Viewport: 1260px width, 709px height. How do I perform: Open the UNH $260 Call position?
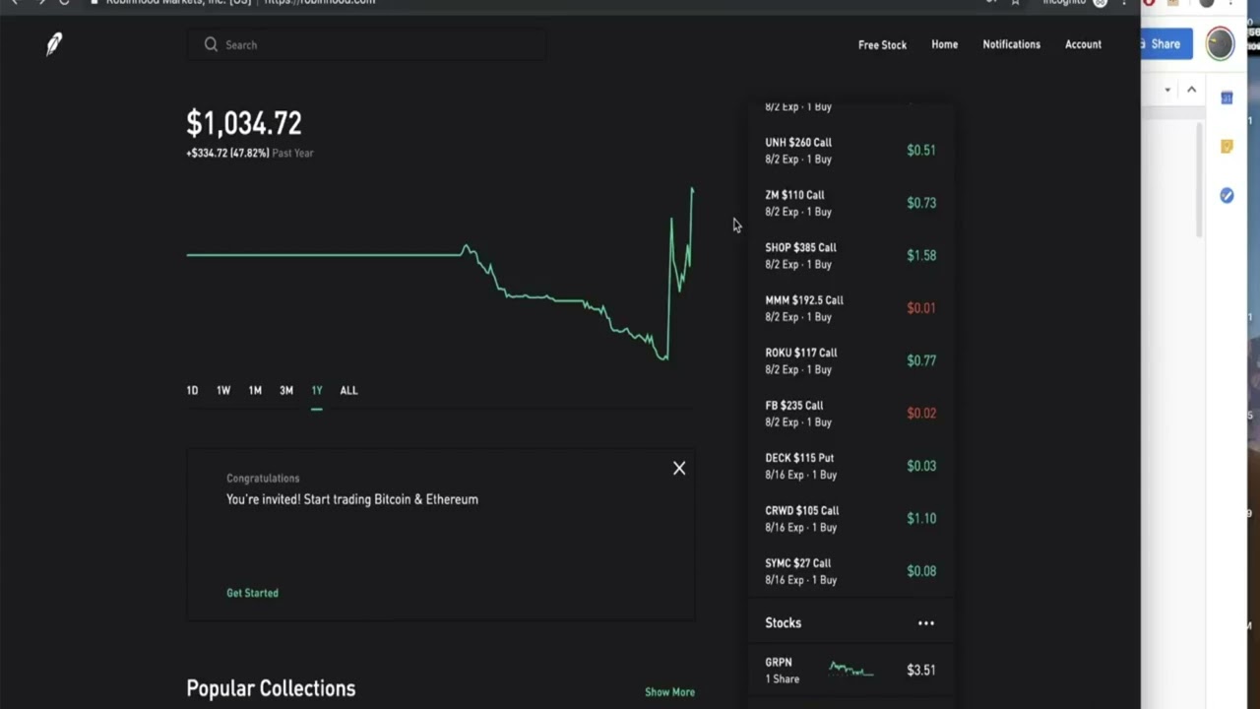tap(850, 150)
